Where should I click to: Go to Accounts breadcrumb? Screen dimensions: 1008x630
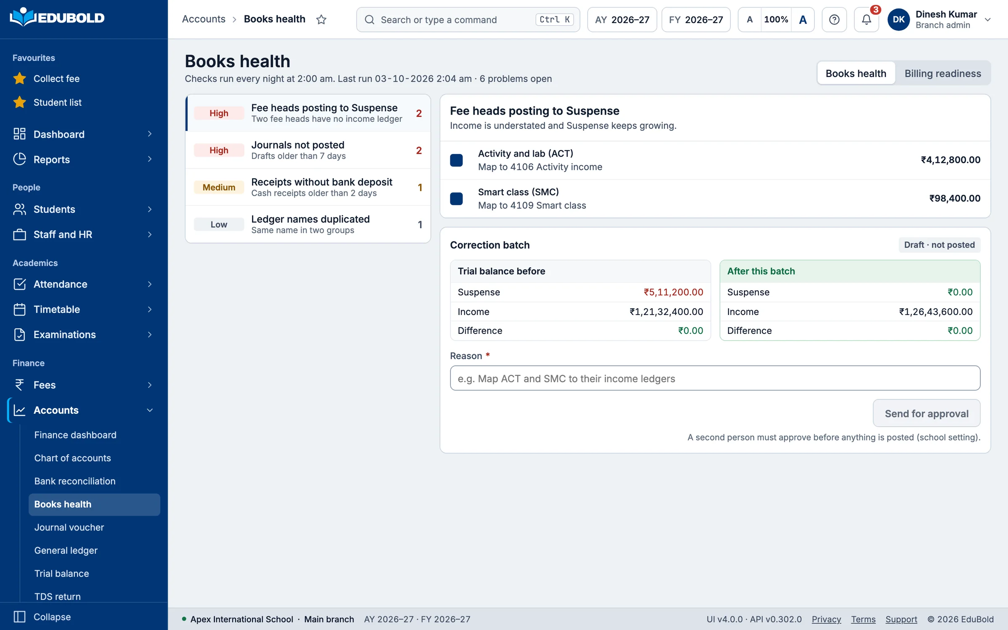click(x=204, y=19)
